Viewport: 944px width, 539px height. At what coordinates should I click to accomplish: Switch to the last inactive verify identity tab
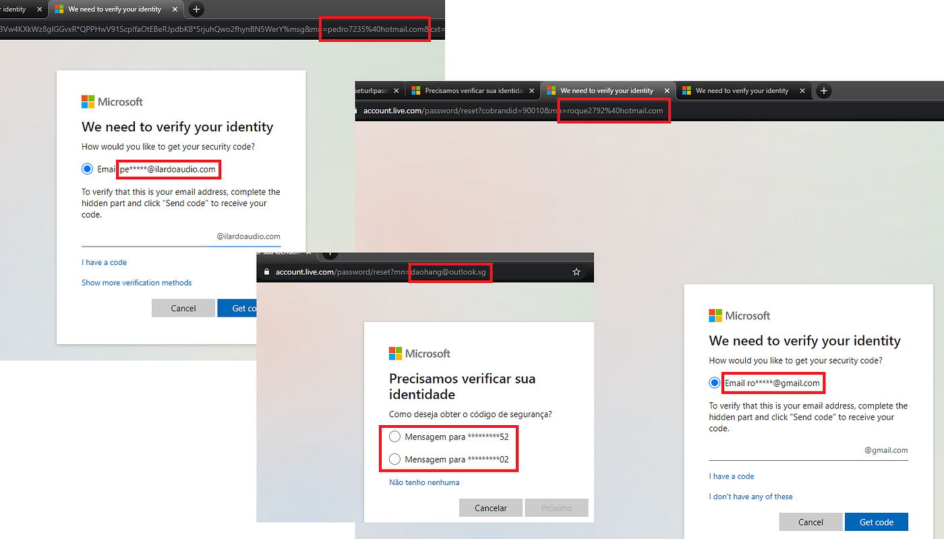(742, 90)
